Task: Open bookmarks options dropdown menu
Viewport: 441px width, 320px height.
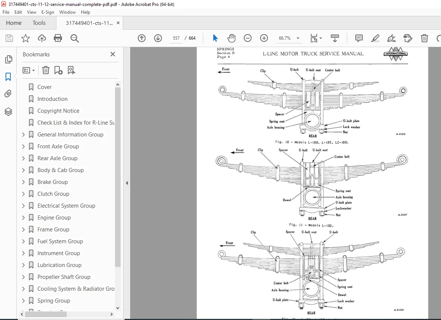Action: (29, 70)
